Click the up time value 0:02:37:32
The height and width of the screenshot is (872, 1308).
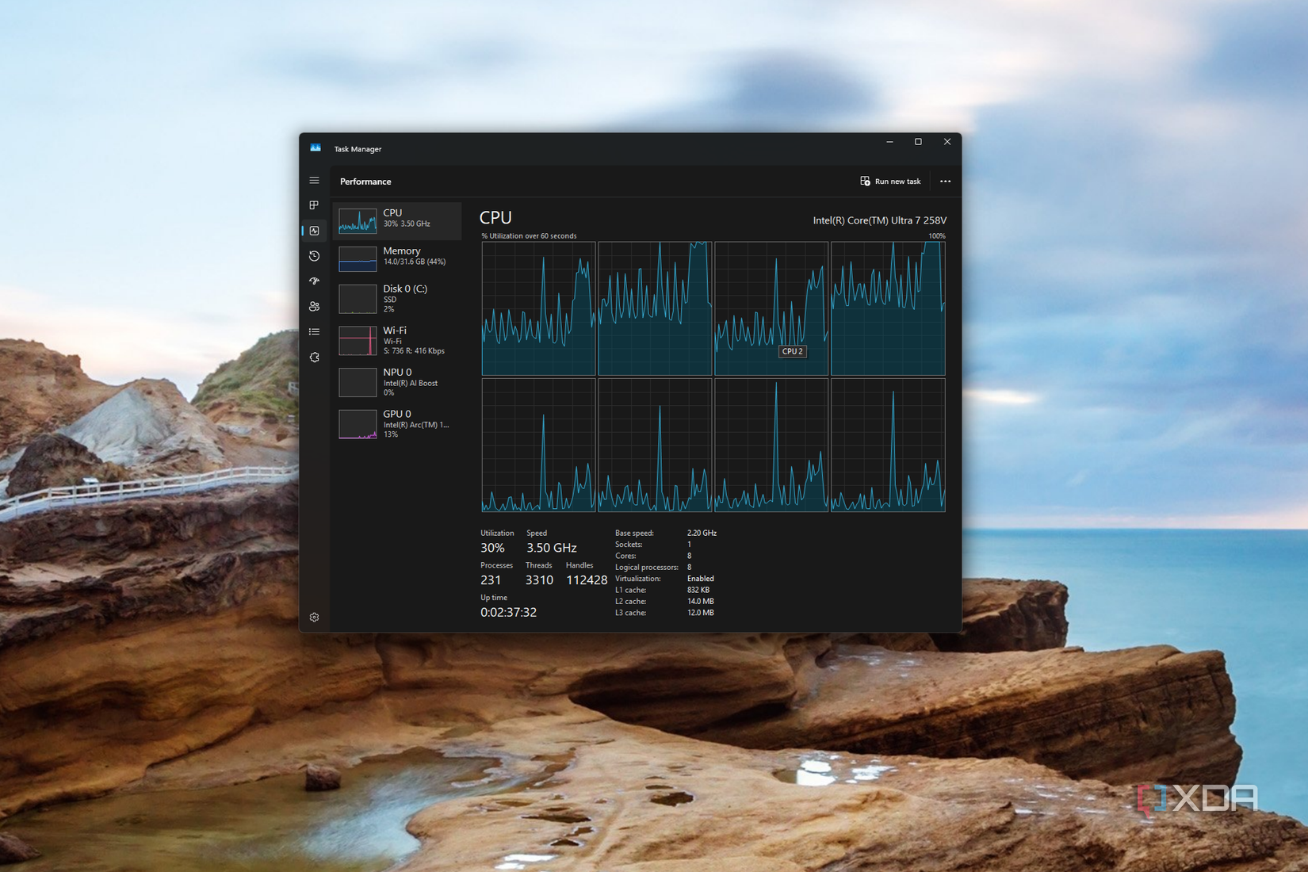click(x=508, y=612)
